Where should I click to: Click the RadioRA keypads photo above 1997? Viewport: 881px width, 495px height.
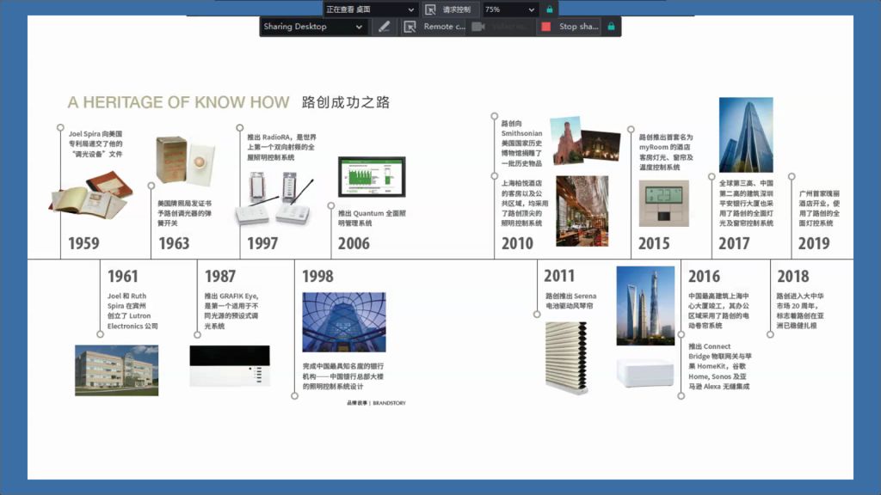click(274, 199)
